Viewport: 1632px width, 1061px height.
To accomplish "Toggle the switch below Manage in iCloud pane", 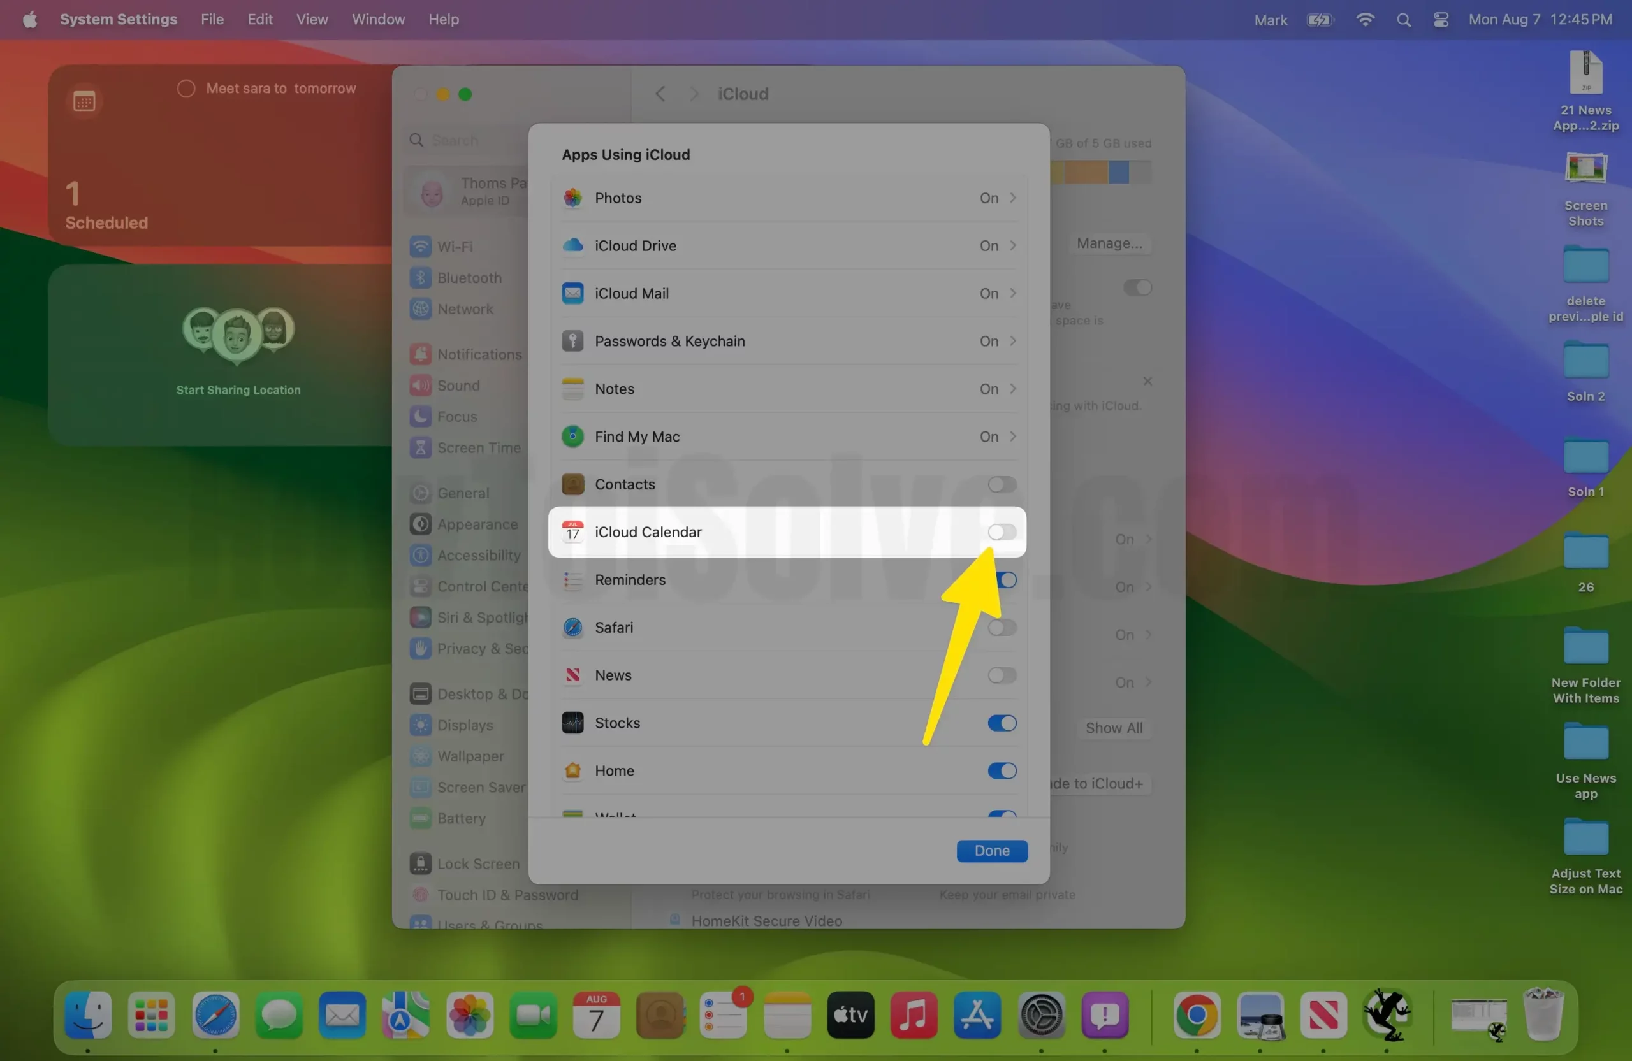I will [x=1137, y=287].
